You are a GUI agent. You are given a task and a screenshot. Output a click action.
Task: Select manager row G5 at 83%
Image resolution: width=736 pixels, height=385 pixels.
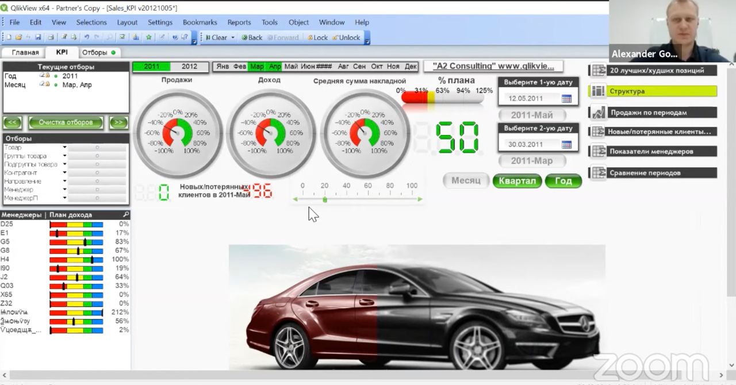(65, 241)
